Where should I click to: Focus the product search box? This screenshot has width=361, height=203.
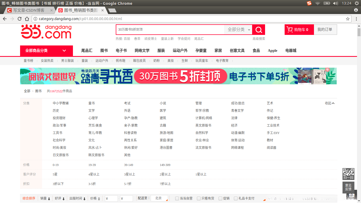tap(170, 30)
